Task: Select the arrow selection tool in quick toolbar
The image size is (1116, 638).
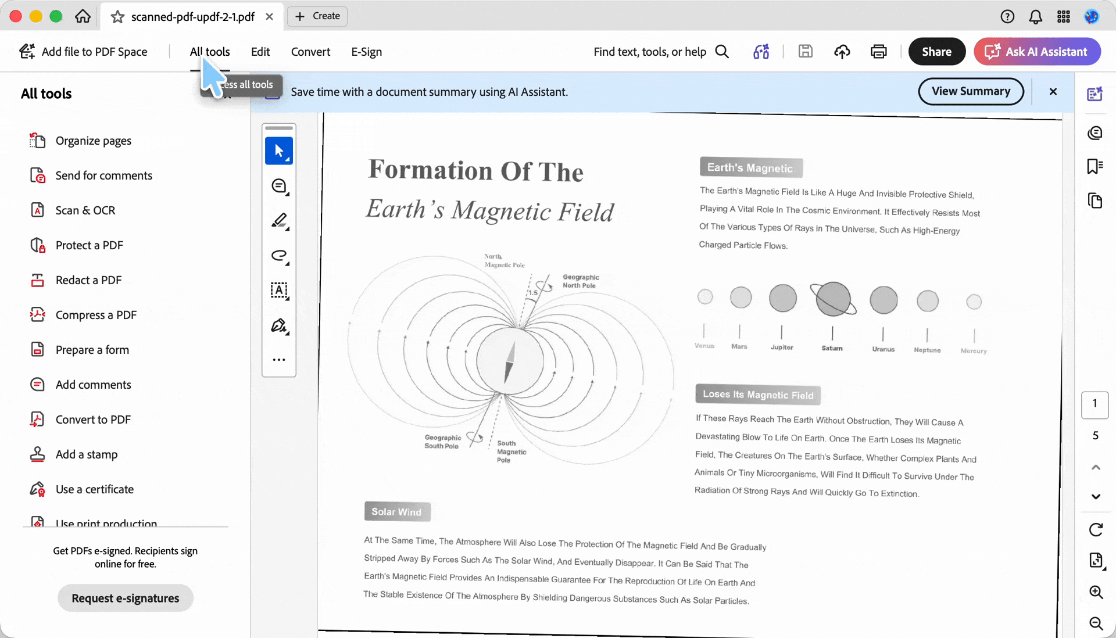Action: [x=279, y=151]
